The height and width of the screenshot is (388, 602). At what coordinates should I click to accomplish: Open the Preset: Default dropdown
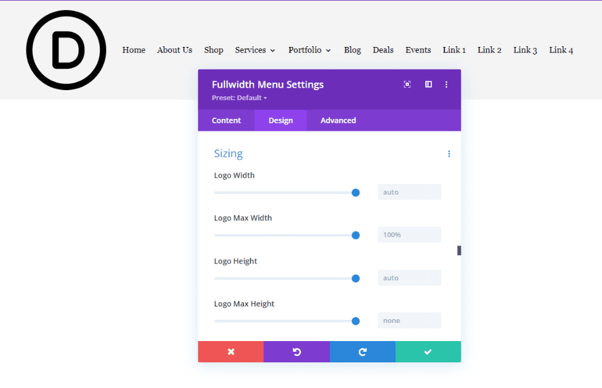click(x=239, y=98)
